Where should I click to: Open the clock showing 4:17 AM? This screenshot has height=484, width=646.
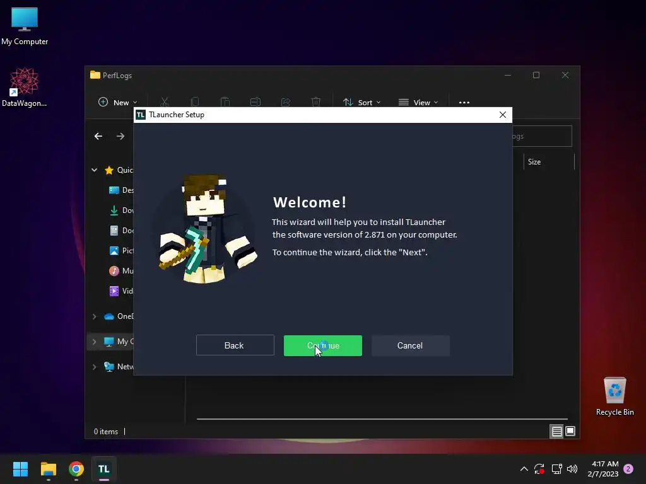[603, 469]
